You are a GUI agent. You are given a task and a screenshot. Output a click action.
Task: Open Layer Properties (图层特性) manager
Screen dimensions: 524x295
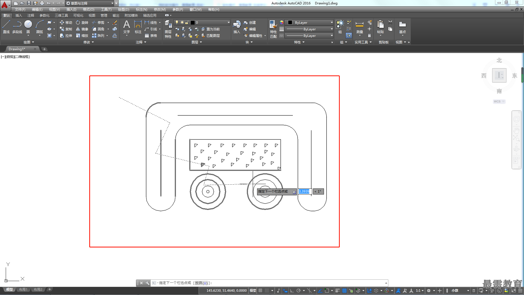coord(168,29)
